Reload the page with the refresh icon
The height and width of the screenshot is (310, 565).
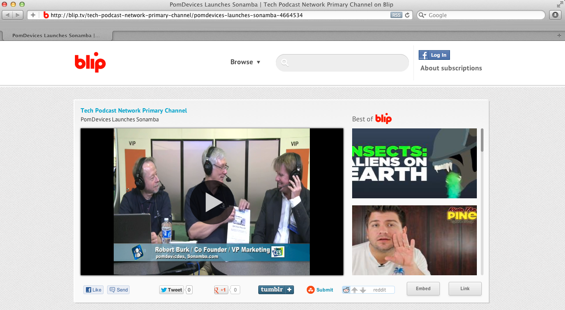click(x=407, y=15)
